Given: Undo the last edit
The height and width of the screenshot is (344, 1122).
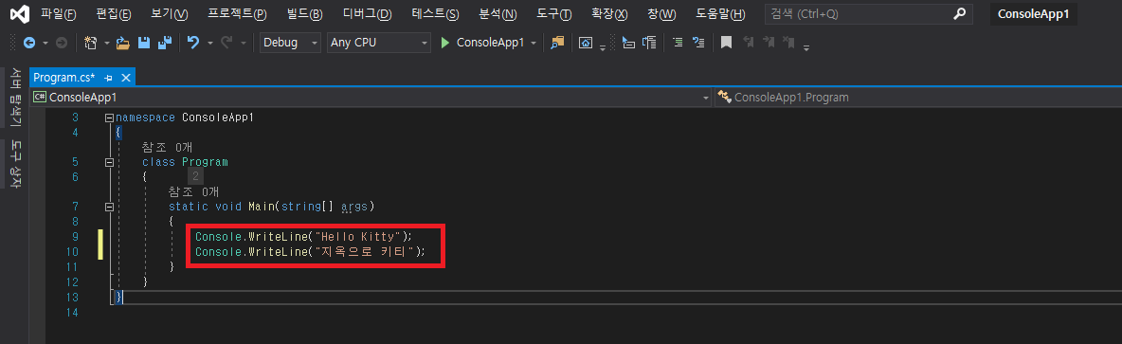Looking at the screenshot, I should tap(193, 43).
